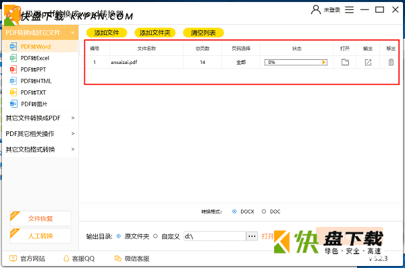Select PDF转图片 conversion option
Screen dimensions: 405x268
tap(40, 104)
